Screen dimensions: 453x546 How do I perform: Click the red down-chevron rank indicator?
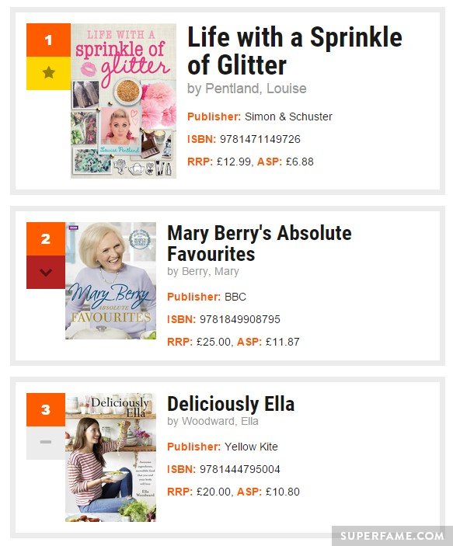(46, 272)
